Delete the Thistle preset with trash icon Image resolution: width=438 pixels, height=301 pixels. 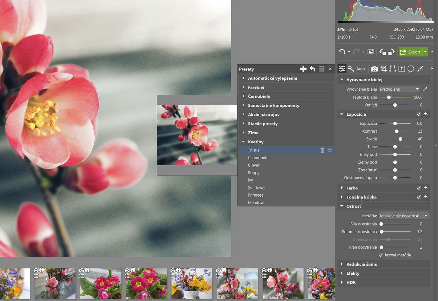[x=322, y=150]
